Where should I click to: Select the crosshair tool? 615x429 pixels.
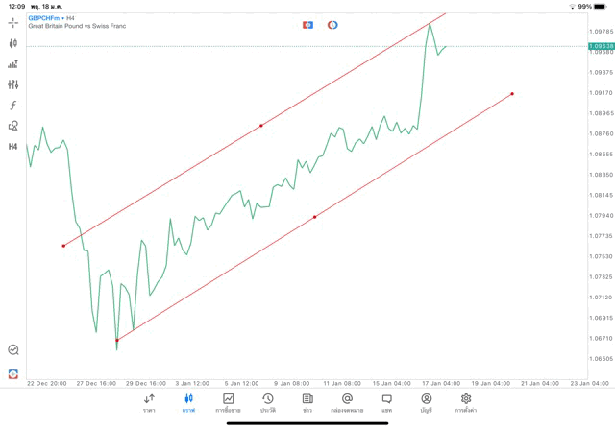[x=13, y=22]
